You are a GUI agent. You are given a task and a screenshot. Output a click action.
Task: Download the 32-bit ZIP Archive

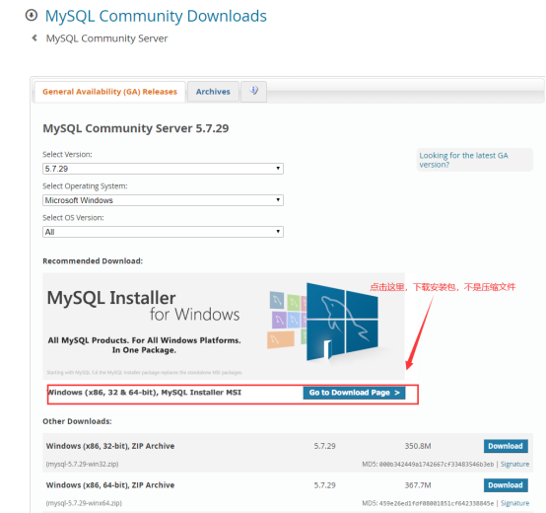click(506, 446)
